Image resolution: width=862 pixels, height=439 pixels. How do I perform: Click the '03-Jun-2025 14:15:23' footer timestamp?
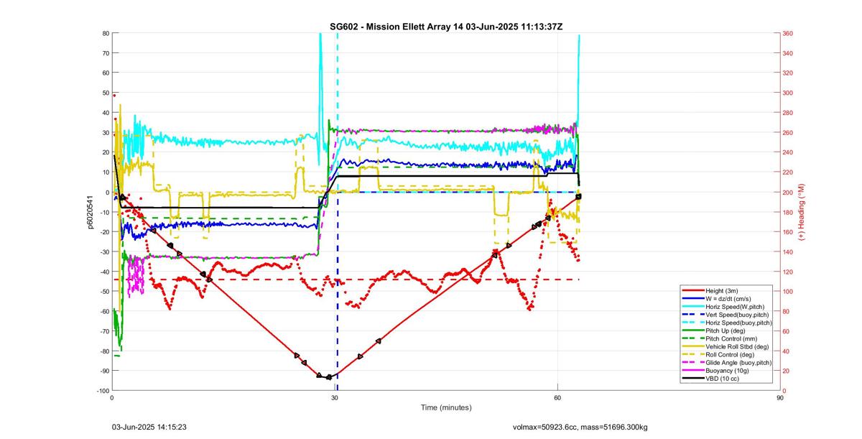tap(149, 427)
